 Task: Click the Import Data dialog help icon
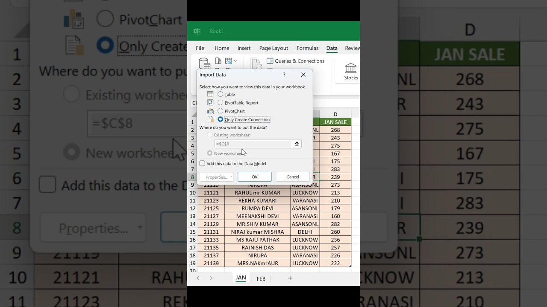[x=284, y=75]
